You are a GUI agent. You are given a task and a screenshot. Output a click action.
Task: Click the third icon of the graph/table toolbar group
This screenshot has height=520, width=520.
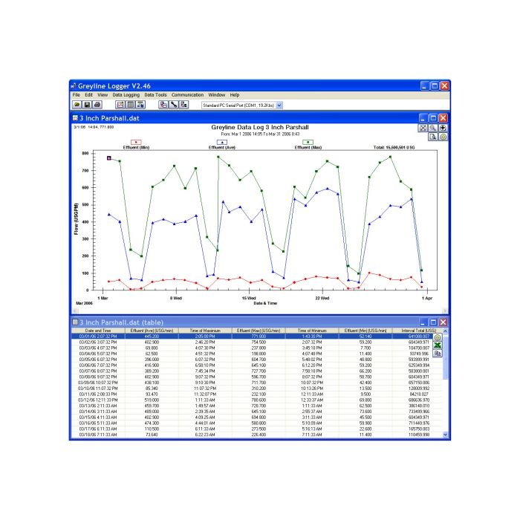140,105
